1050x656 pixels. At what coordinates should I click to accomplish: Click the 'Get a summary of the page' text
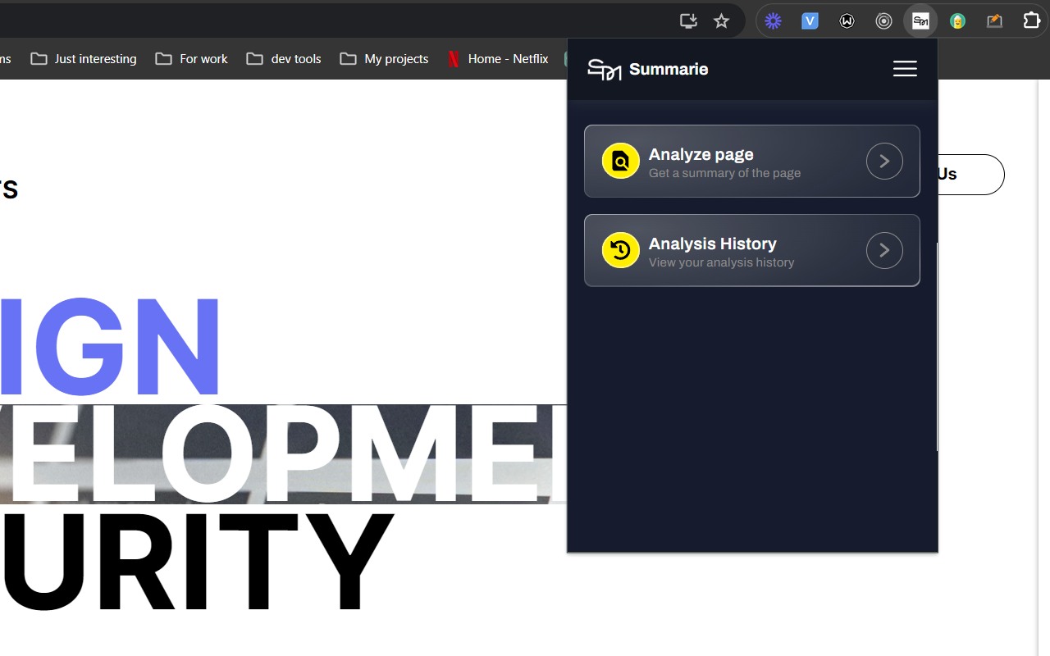click(x=724, y=173)
